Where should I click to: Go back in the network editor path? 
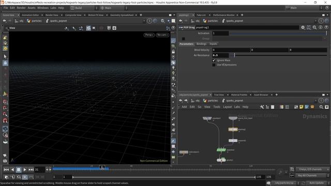pos(180,101)
